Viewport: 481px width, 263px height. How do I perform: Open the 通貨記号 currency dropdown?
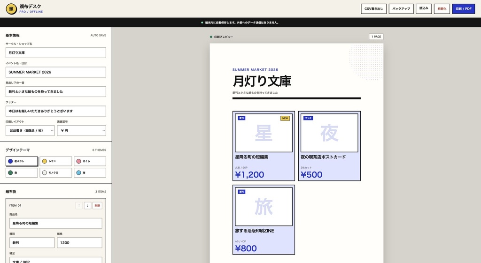[x=82, y=130]
